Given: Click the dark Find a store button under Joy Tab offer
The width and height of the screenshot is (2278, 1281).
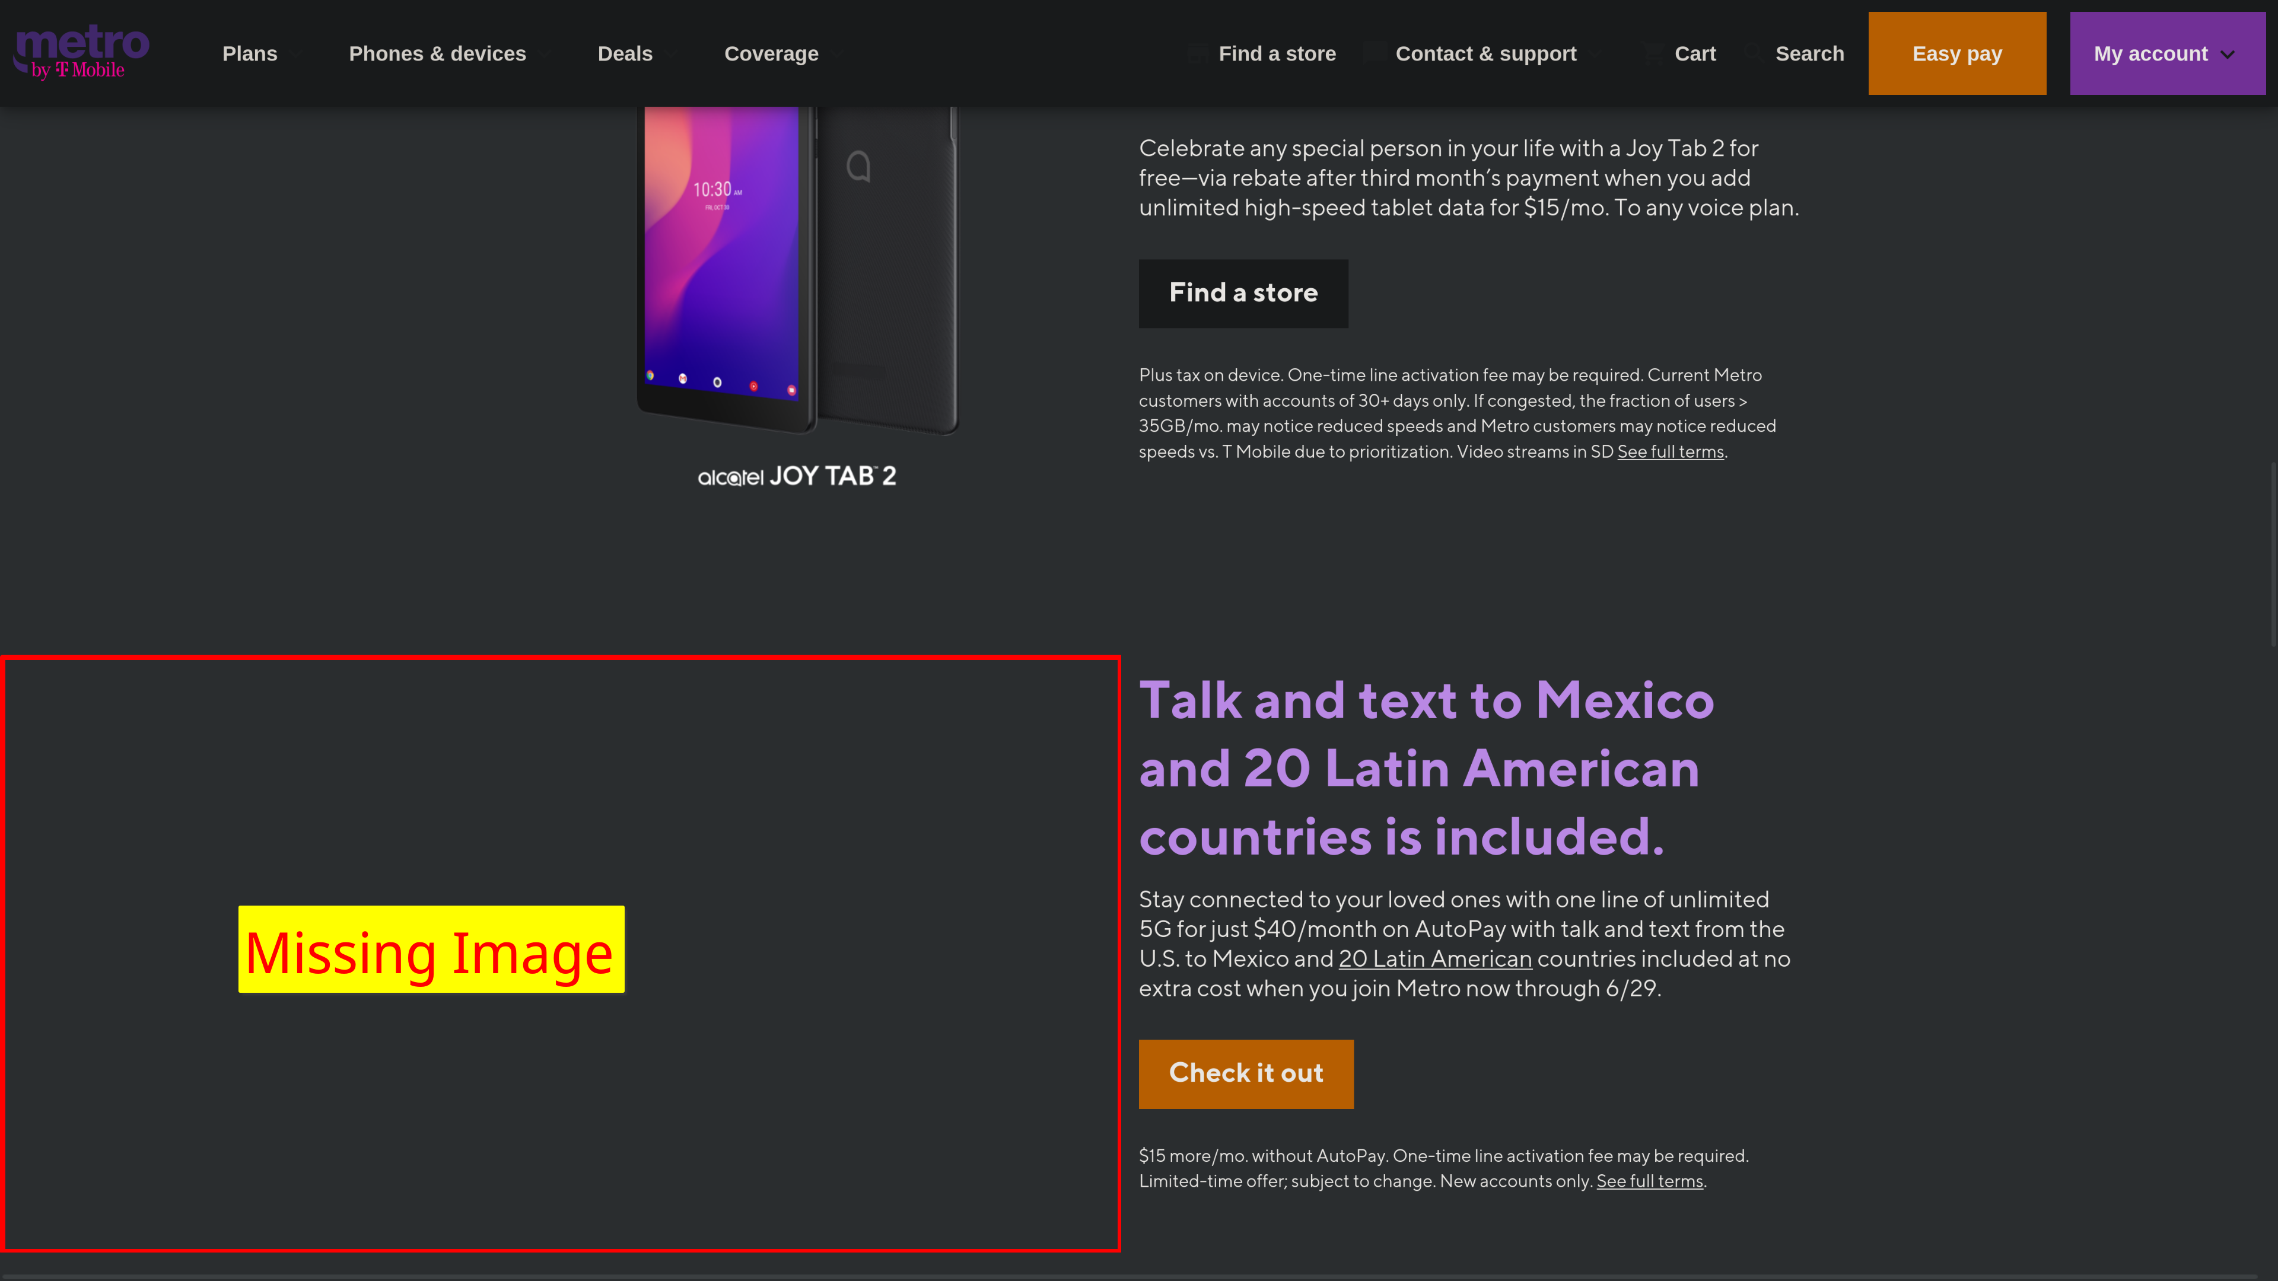Looking at the screenshot, I should [x=1243, y=294].
